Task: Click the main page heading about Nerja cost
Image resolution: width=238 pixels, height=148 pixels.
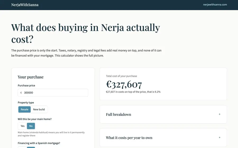Action: click(x=86, y=33)
